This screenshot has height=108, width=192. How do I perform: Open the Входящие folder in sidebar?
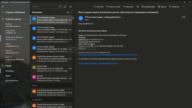pos(15,71)
